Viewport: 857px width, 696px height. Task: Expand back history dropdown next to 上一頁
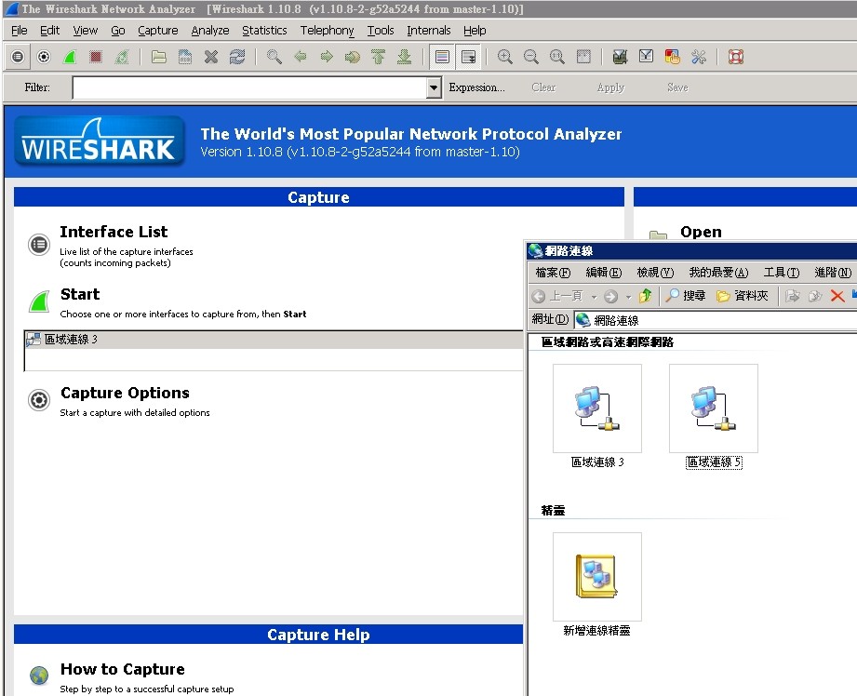(x=594, y=297)
